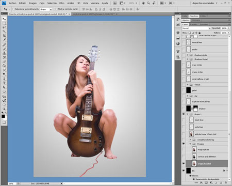Switch to the Muestras tab
Viewport: 232px width, 186px height.
point(194,16)
